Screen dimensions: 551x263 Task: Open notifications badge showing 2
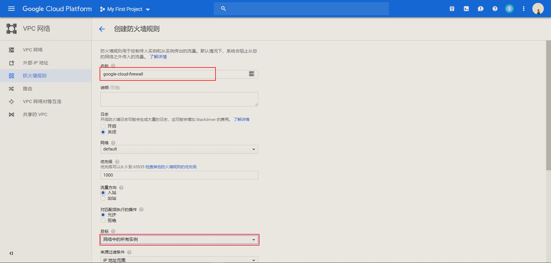[x=509, y=9]
